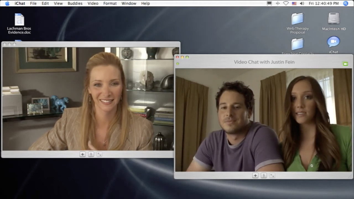
Task: Open the Buddies menu
Action: [75, 3]
